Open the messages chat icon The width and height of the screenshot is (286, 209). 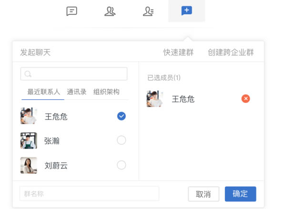coord(71,11)
